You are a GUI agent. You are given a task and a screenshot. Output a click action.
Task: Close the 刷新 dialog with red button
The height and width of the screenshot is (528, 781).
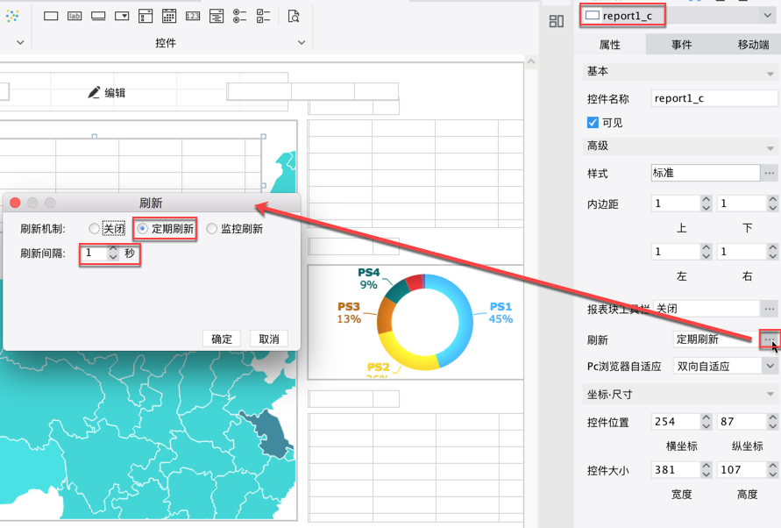pyautogui.click(x=16, y=203)
